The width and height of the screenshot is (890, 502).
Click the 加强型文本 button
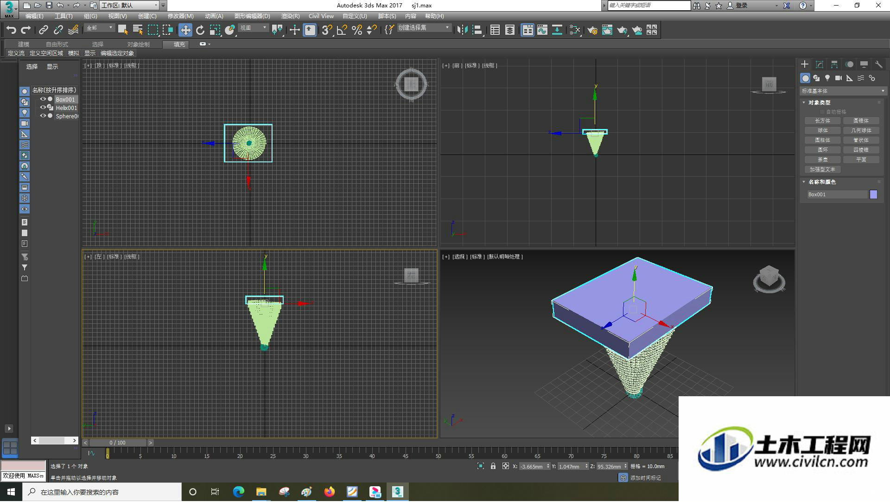823,169
